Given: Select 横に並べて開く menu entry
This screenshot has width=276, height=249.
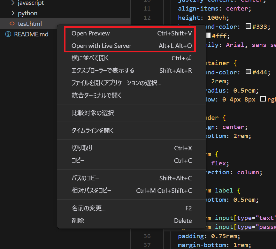Looking at the screenshot, I should pyautogui.click(x=132, y=58).
